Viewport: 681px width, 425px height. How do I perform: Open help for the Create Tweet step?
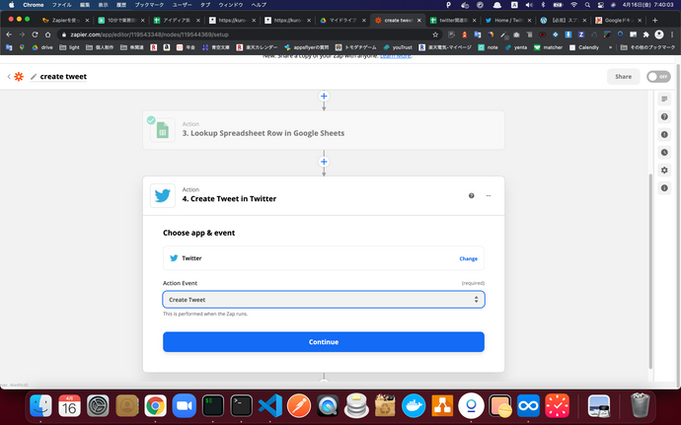[x=471, y=196]
